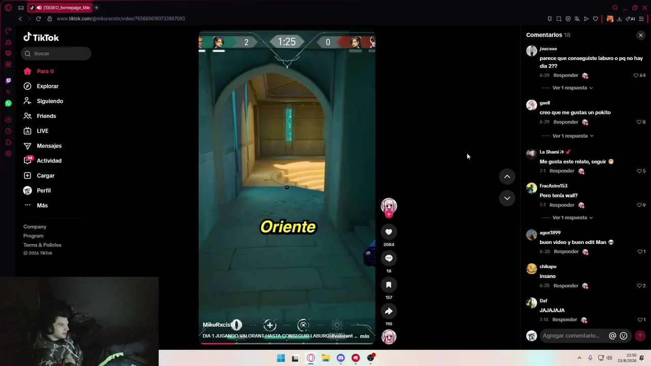Open WhatsApp from the Opera sidebar
Viewport: 651px width, 366px height.
coord(8,103)
